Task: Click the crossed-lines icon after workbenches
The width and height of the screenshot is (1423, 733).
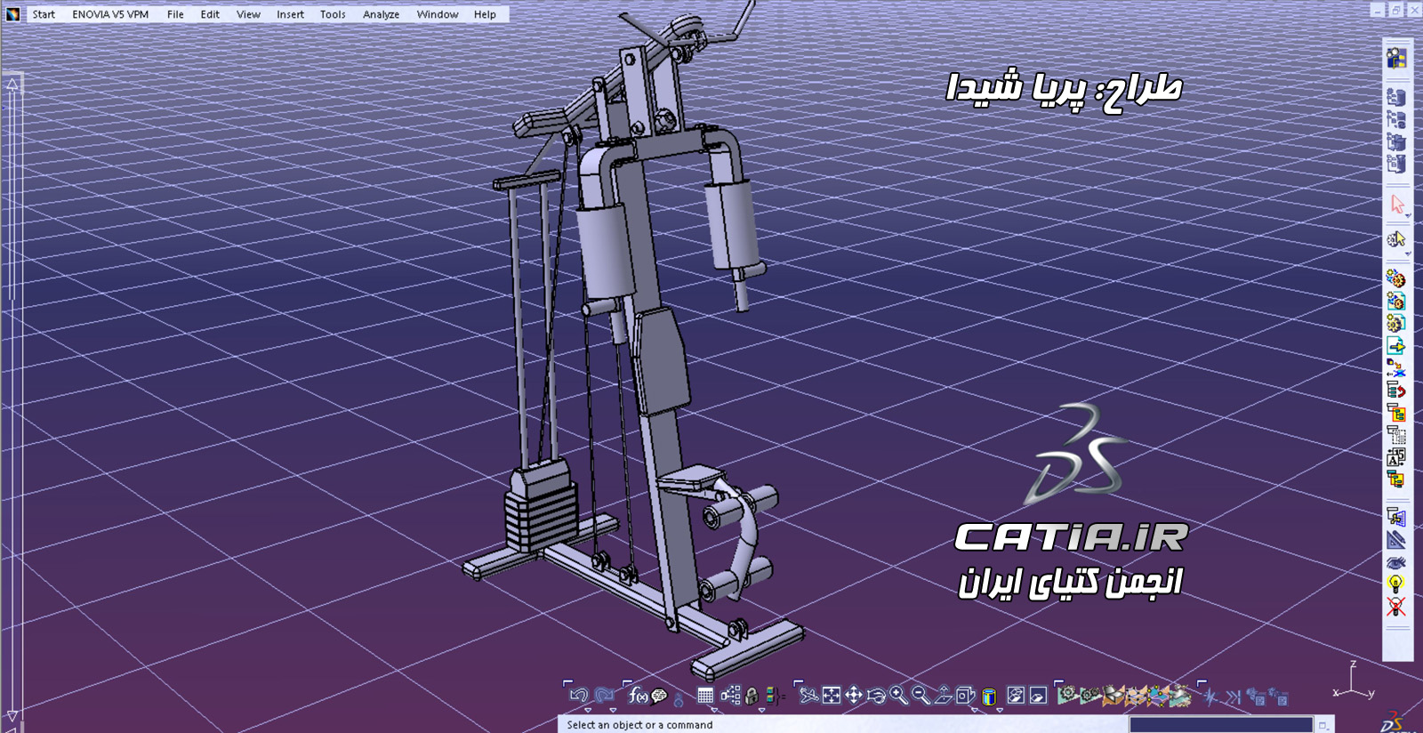Action: coord(1210,697)
